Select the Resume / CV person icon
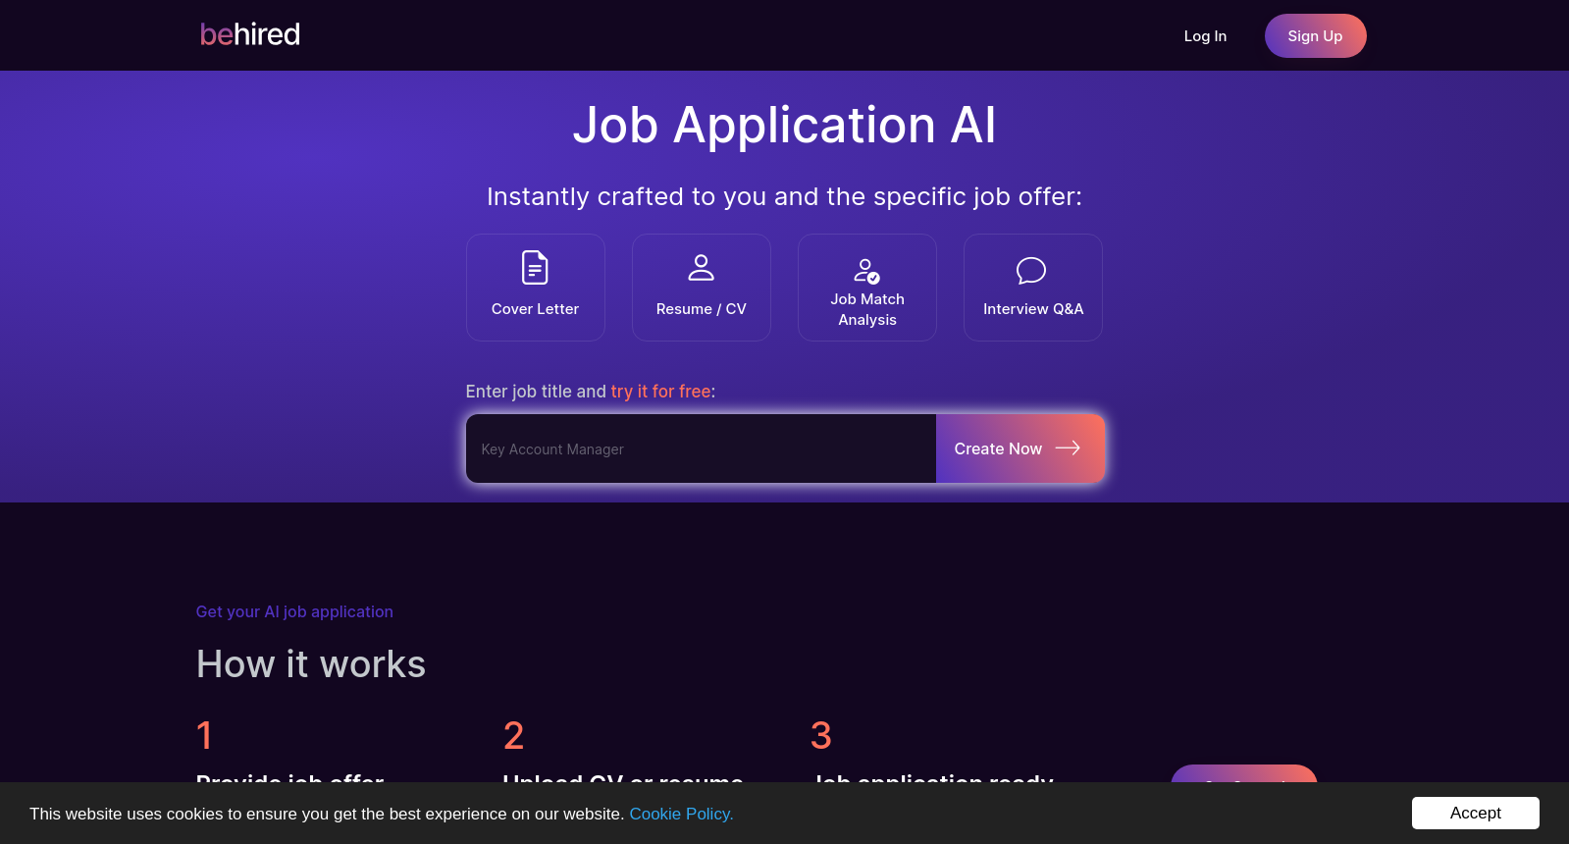The height and width of the screenshot is (844, 1569). [x=701, y=267]
